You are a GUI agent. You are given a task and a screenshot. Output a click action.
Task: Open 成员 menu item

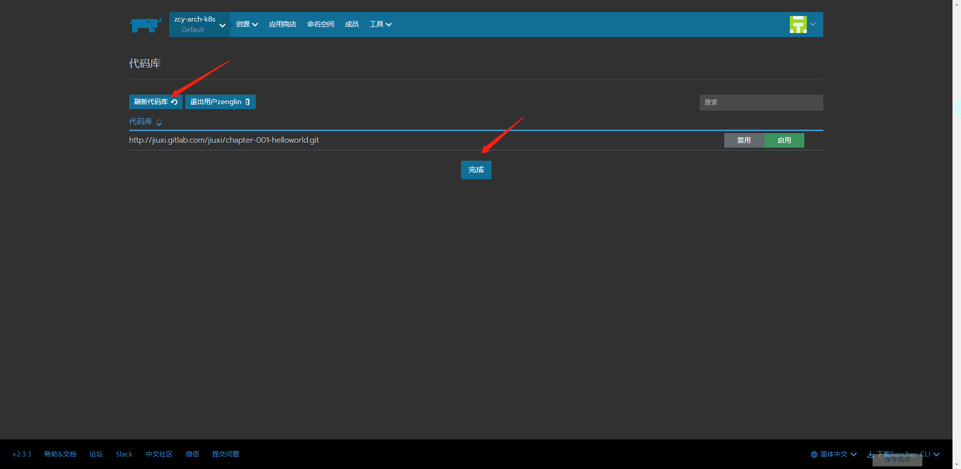click(x=351, y=25)
